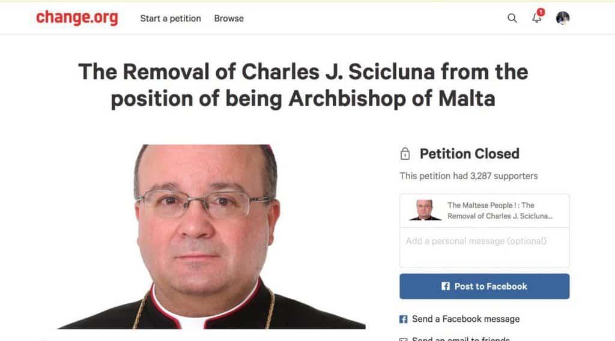Go to the Browse menu item

pyautogui.click(x=229, y=18)
